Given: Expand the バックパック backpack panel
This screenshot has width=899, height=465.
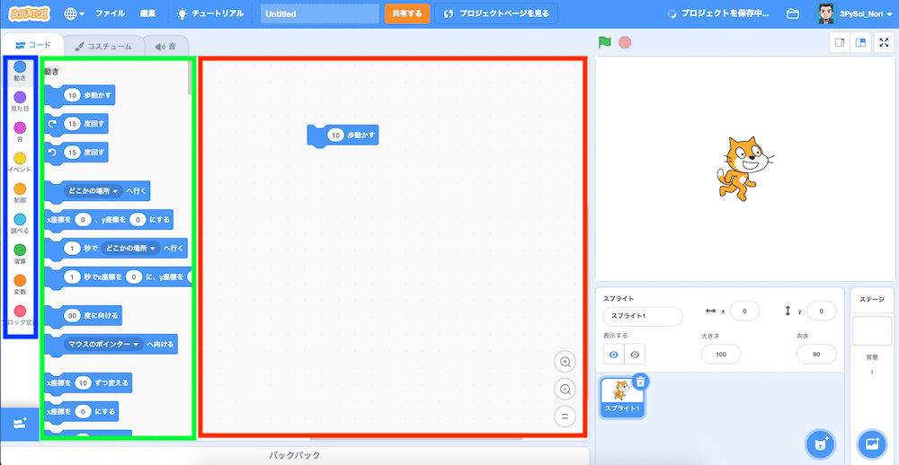Looking at the screenshot, I should (295, 455).
